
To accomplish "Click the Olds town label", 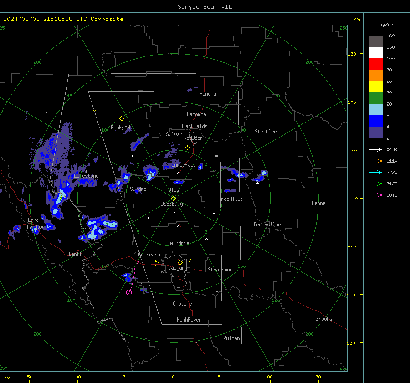I will 174,190.
